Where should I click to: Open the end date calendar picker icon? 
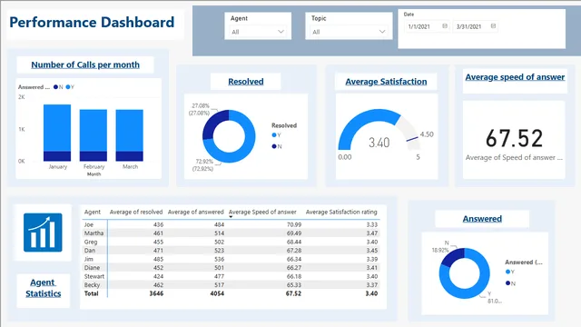pyautogui.click(x=493, y=26)
